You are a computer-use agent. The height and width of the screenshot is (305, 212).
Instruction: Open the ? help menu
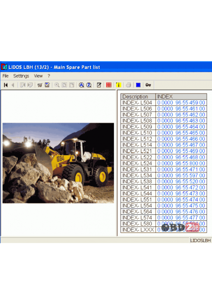point(49,76)
